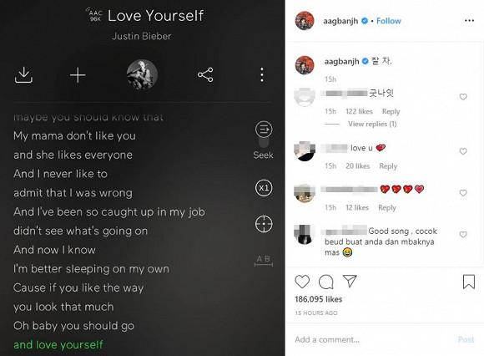Reply to the four-hearts comment
484x356 pixels.
(x=387, y=207)
